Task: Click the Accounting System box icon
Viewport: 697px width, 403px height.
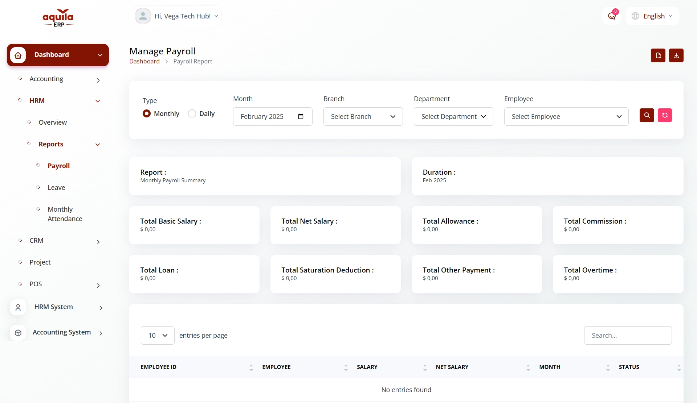Action: click(18, 333)
